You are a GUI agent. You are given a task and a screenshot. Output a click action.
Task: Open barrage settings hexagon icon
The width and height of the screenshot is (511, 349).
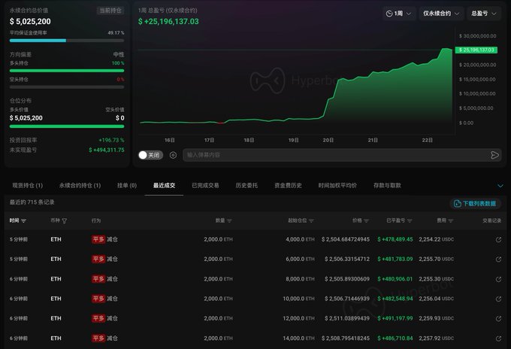pos(173,155)
